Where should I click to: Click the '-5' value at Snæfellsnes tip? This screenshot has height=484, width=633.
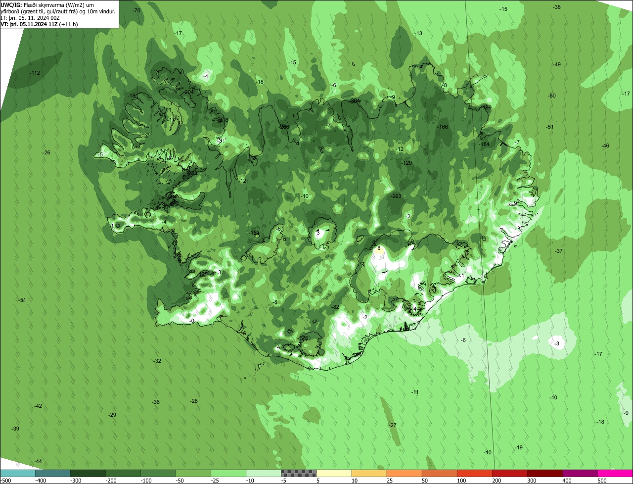[100, 154]
